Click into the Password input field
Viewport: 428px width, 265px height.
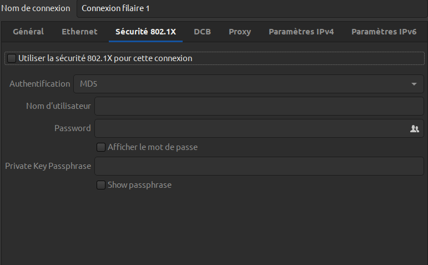coord(250,128)
